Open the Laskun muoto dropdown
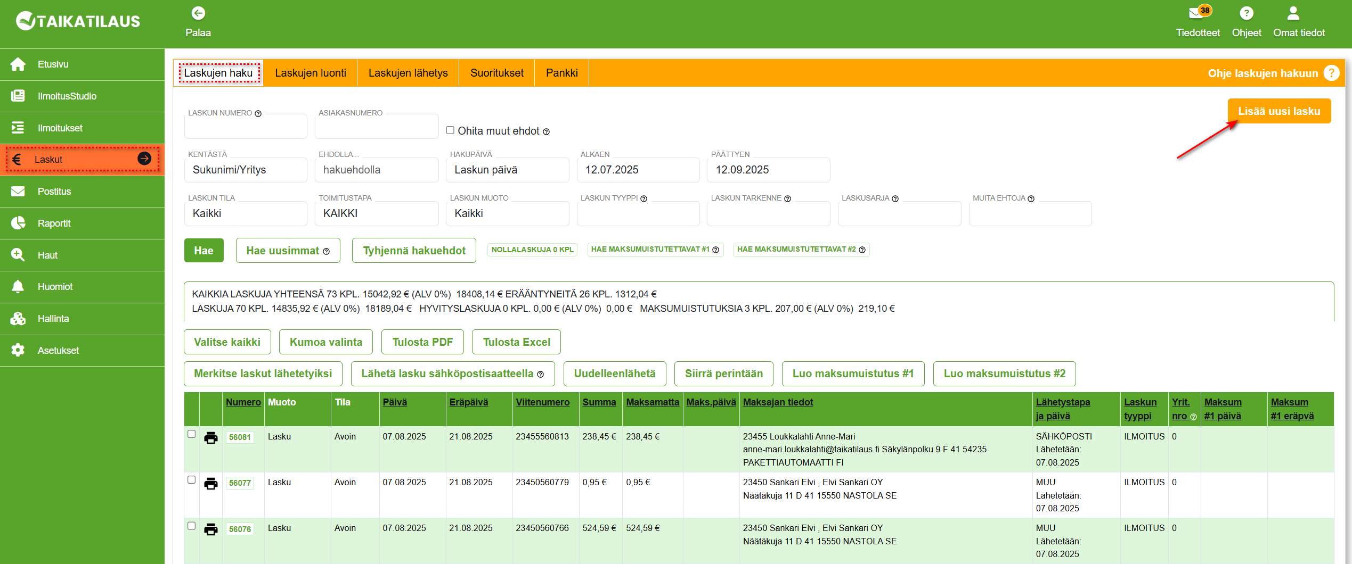This screenshot has width=1352, height=564. [507, 213]
